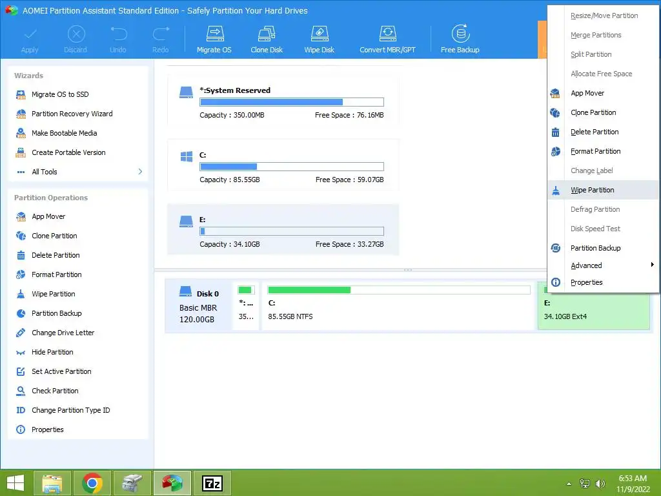Viewport: 661px width, 496px height.
Task: Click Split Partition in the context menu
Action: point(604,54)
